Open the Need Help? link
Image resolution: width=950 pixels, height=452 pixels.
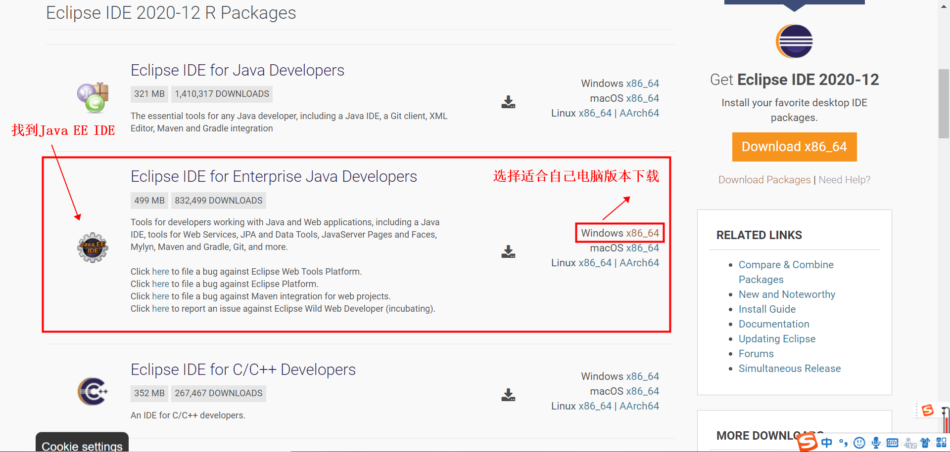click(x=844, y=180)
